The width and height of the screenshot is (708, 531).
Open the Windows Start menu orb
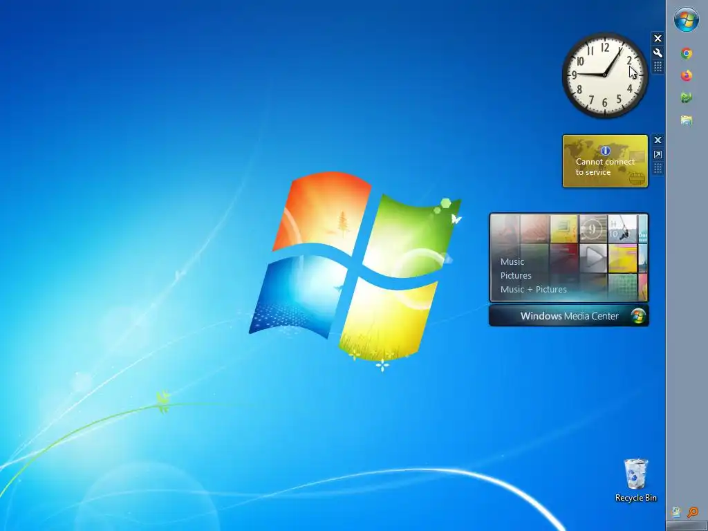pyautogui.click(x=687, y=19)
